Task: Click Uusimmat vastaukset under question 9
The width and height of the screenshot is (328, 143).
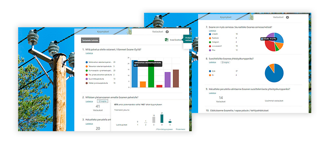Action: click(274, 100)
